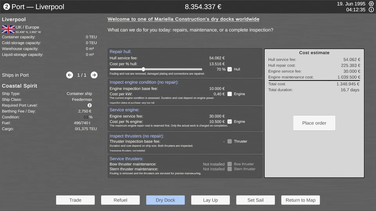Toggle Stern thruster checkbox
Viewport: 376px width, 211px height.
pyautogui.click(x=230, y=169)
